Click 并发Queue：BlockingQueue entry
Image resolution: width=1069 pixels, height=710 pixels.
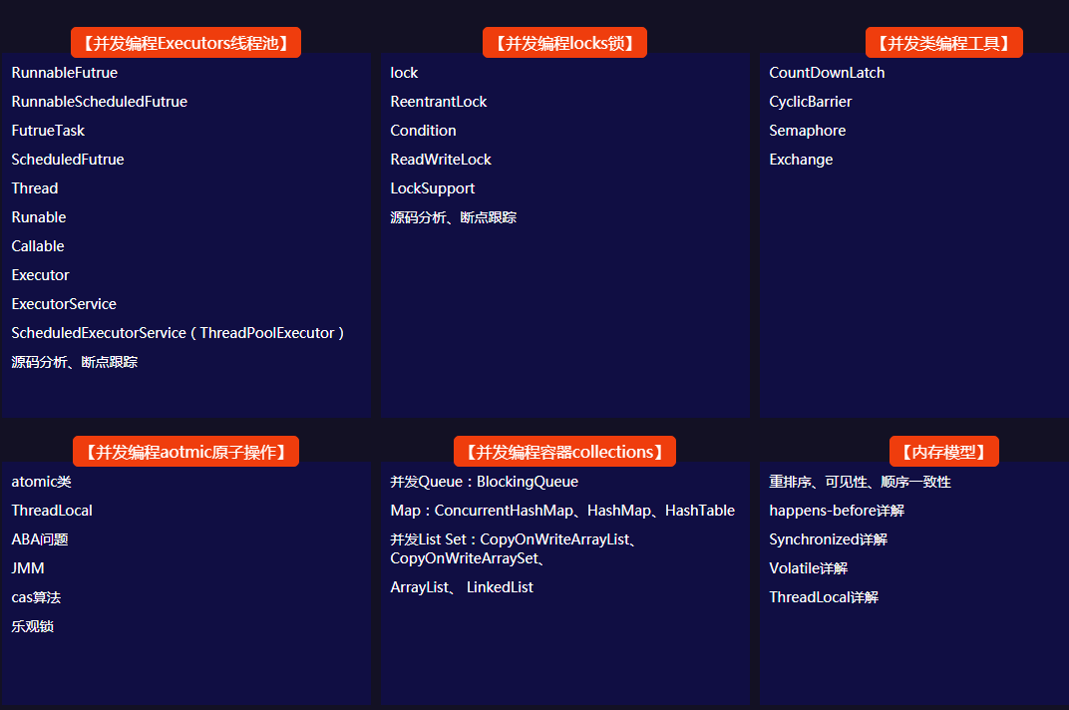[484, 482]
